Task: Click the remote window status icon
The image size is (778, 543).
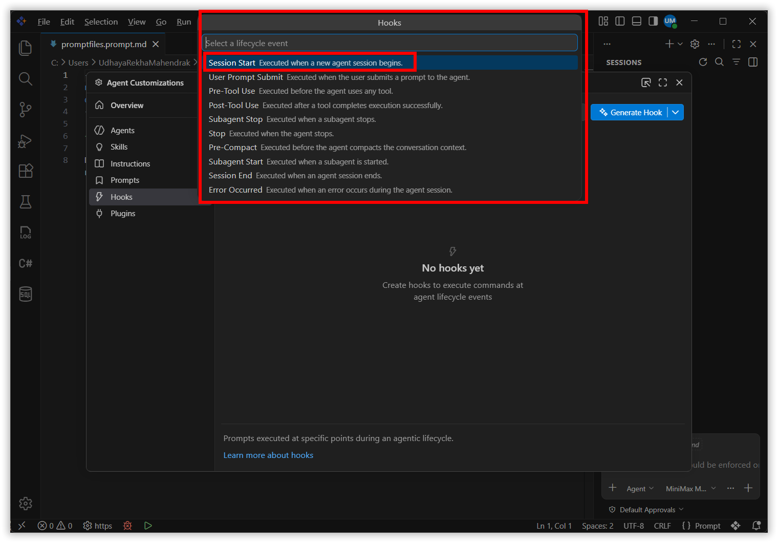Action: pos(21,526)
